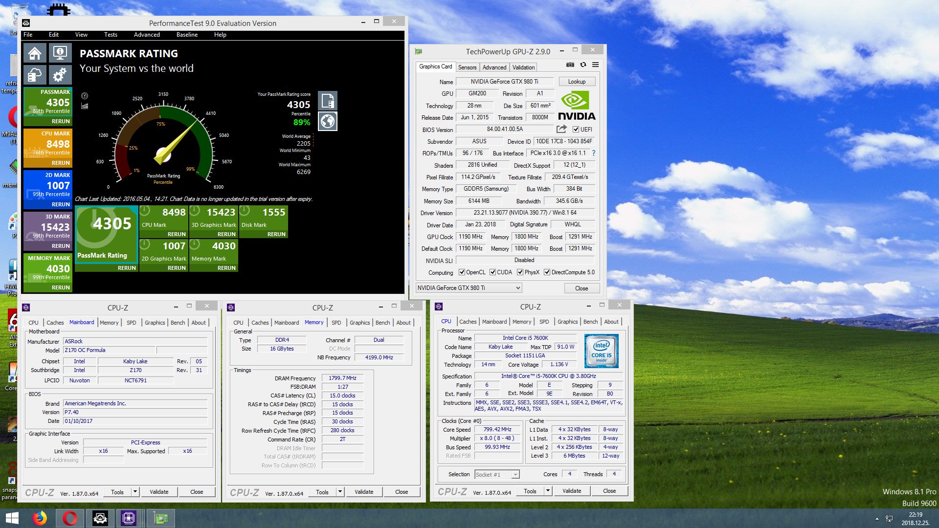
Task: Expand Tools arrow in Memory CPU-Z window
Action: coord(340,492)
